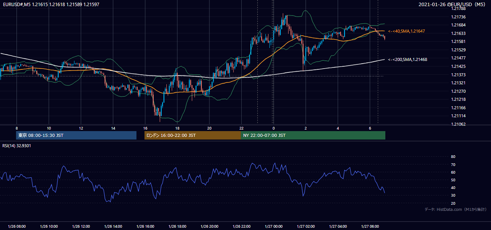Click the 1/27 06:00 bottom time label
This screenshot has height=230, width=491.
coord(370,227)
